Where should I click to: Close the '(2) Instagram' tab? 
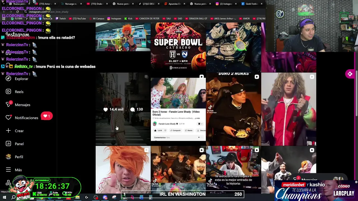(x=236, y=4)
